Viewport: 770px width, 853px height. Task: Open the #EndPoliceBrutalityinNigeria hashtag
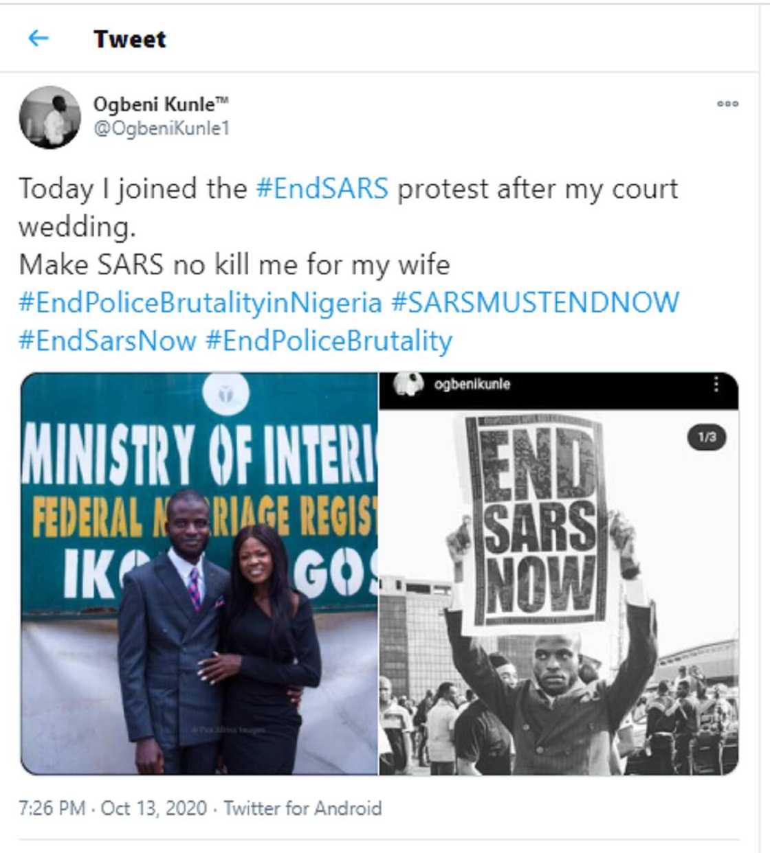[x=199, y=302]
